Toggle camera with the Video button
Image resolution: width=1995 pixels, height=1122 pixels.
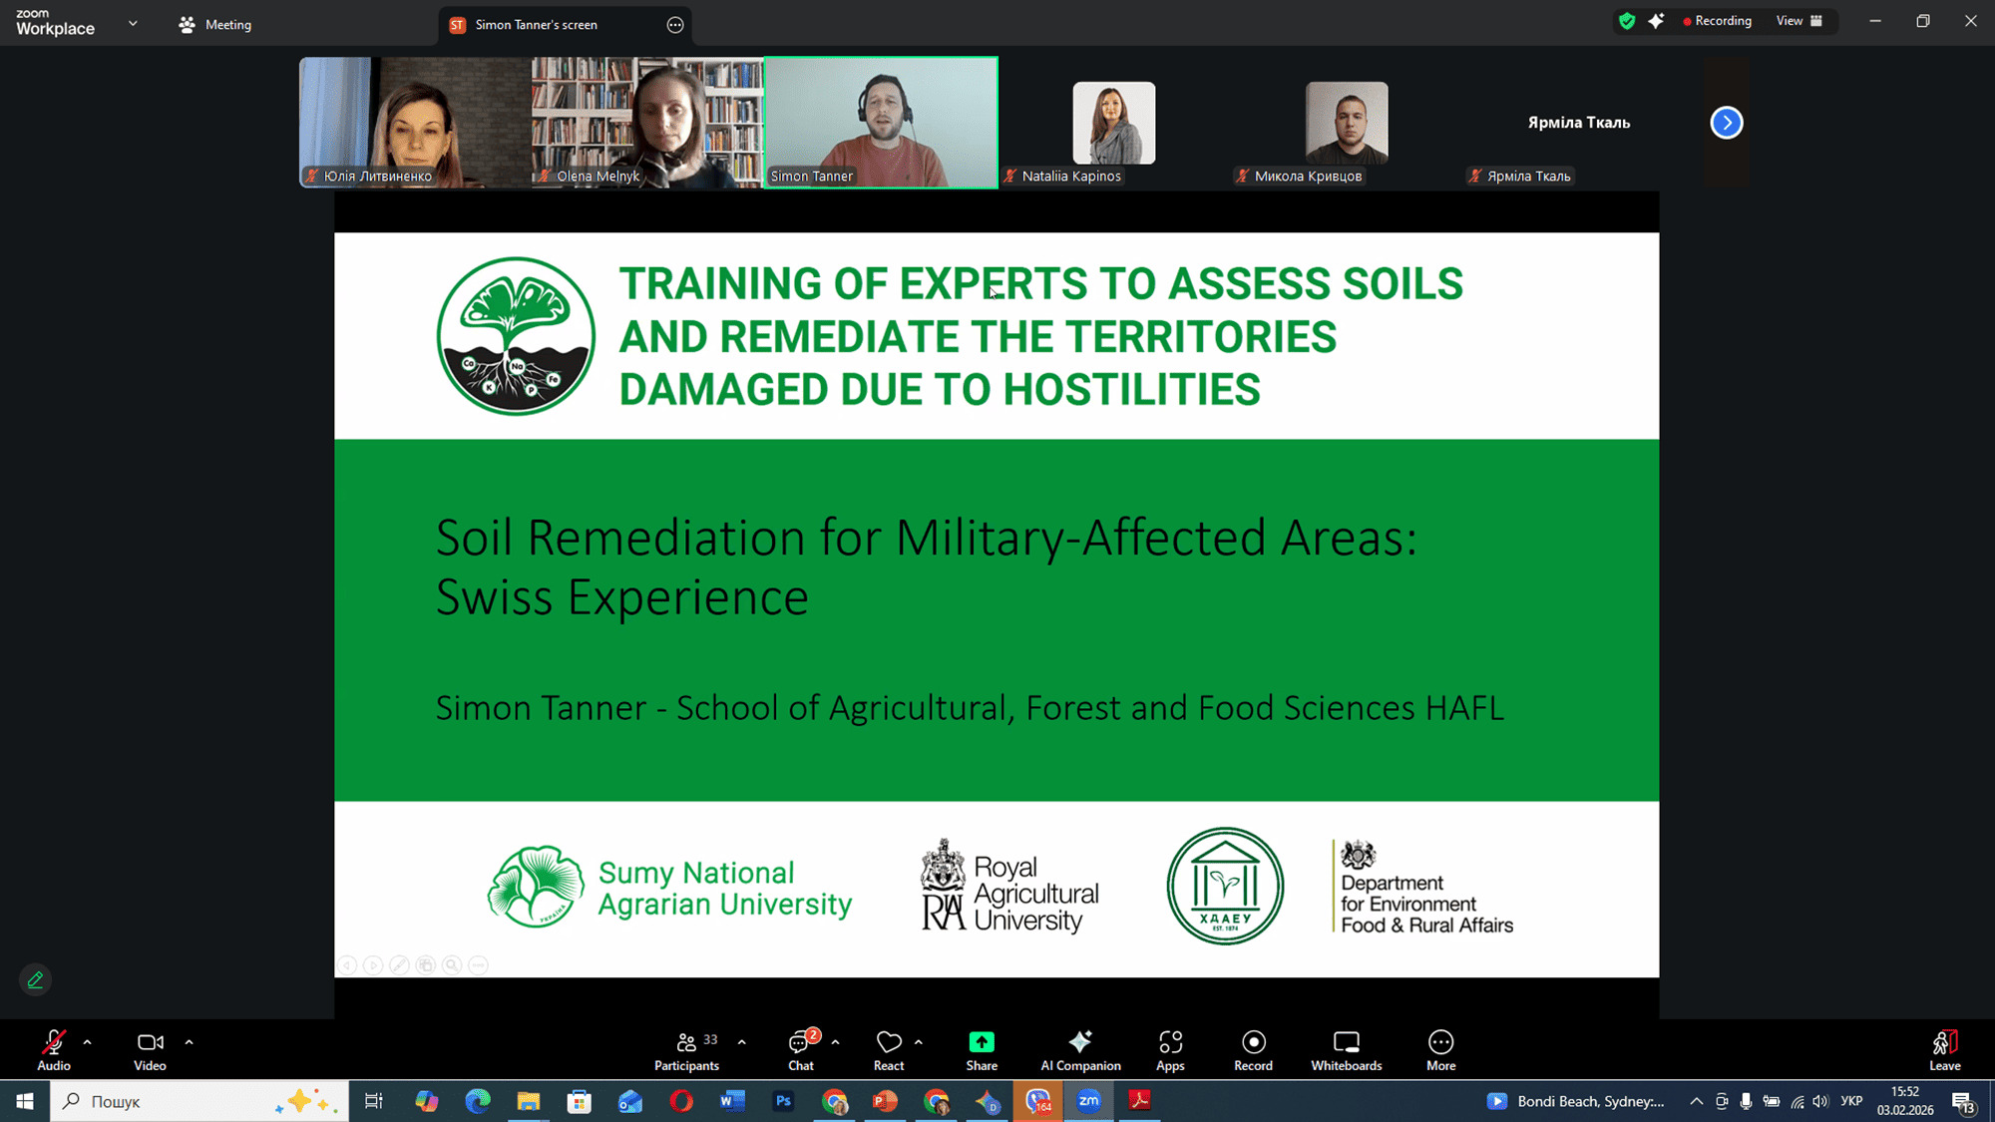[150, 1050]
